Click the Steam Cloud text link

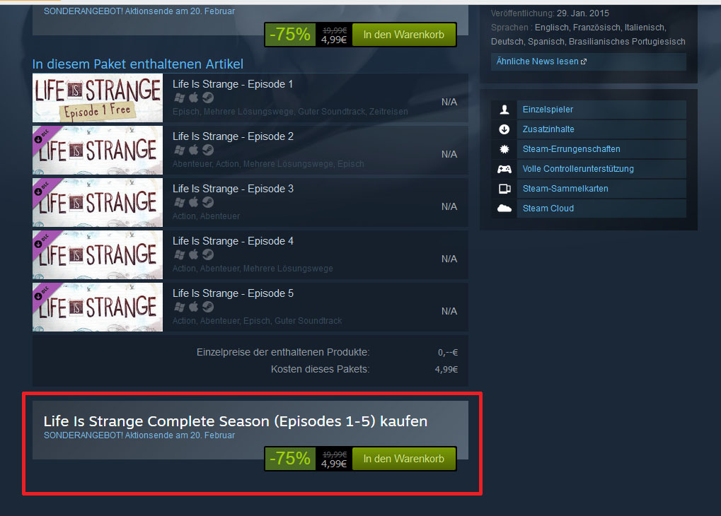click(x=548, y=208)
